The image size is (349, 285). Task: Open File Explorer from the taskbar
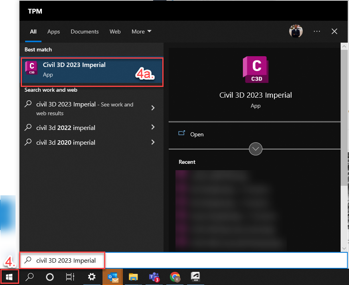(x=133, y=277)
